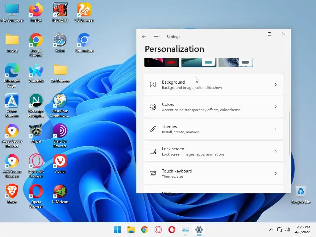Click the Start Tor Browser shortcut
This screenshot has height=237, width=316.
coord(60,136)
